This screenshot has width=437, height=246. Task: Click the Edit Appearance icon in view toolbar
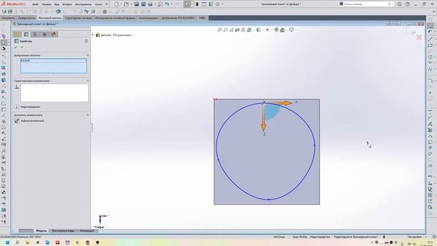[276, 29]
